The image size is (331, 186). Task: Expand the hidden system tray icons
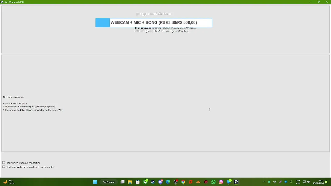coord(264,182)
